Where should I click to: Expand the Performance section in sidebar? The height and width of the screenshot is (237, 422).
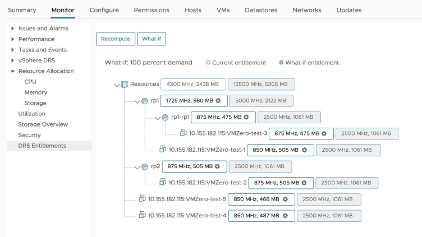click(x=13, y=39)
